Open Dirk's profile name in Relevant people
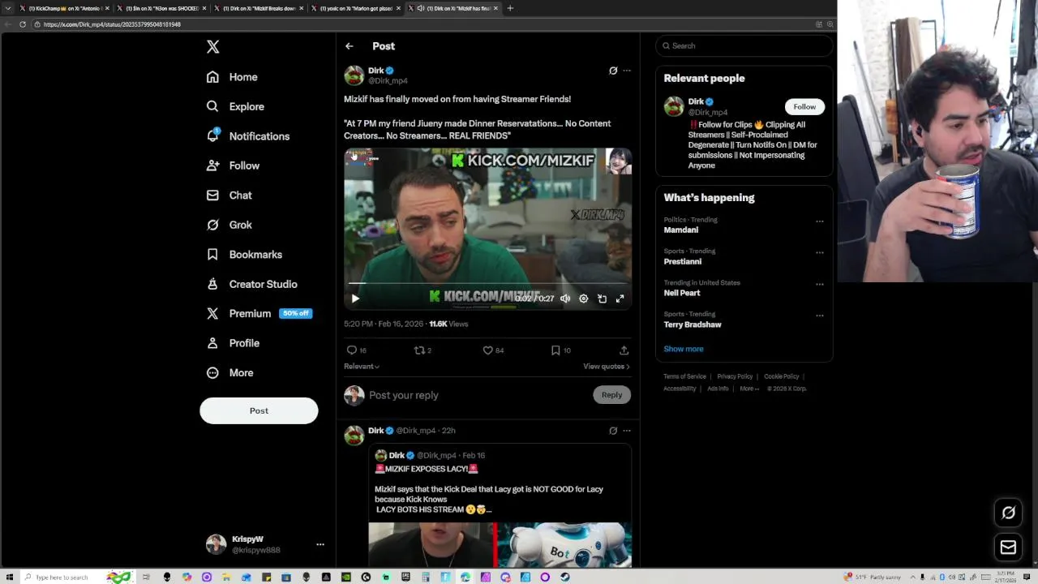This screenshot has width=1038, height=584. [x=696, y=102]
